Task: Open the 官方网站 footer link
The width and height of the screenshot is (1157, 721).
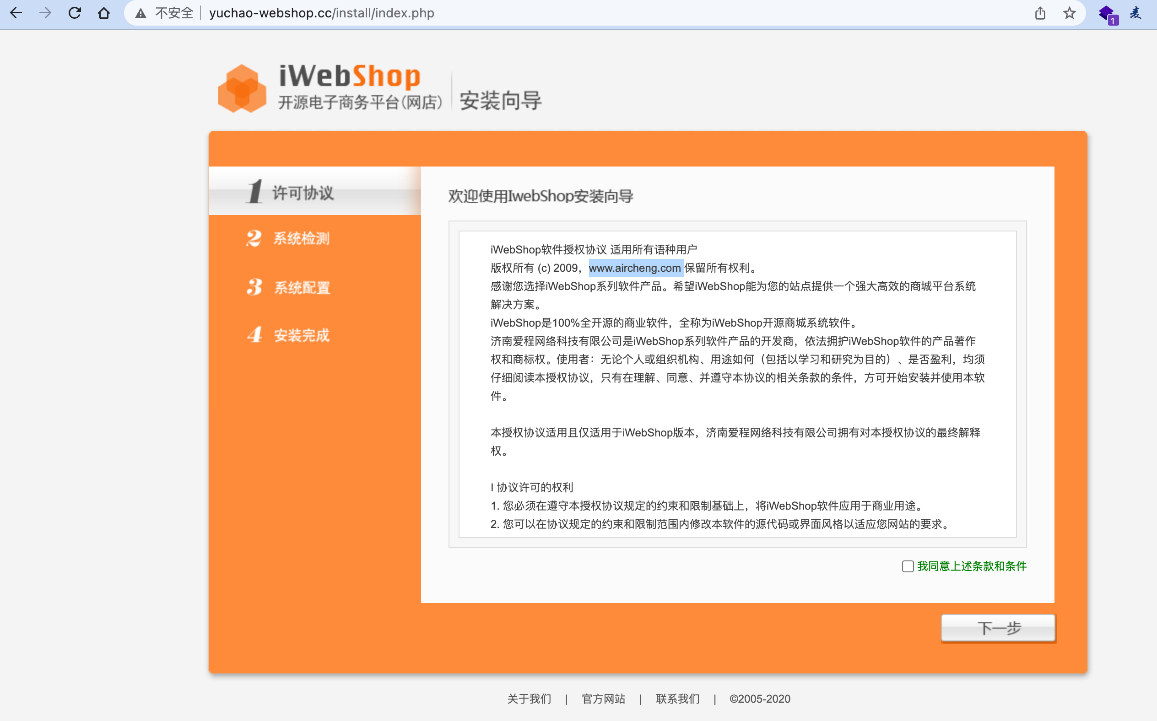Action: 603,699
